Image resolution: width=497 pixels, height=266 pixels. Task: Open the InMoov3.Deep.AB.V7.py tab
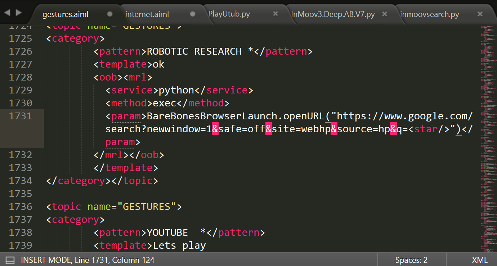pyautogui.click(x=333, y=14)
